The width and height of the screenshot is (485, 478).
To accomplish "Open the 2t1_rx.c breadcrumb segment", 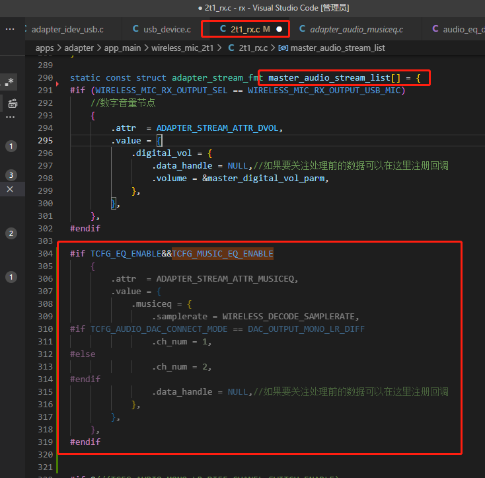I will point(253,48).
